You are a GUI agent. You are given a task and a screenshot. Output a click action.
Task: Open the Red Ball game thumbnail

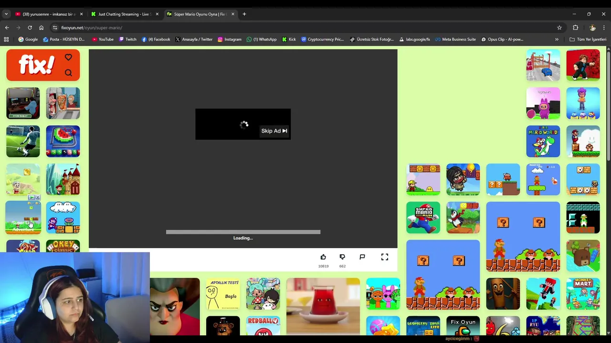[x=263, y=326]
